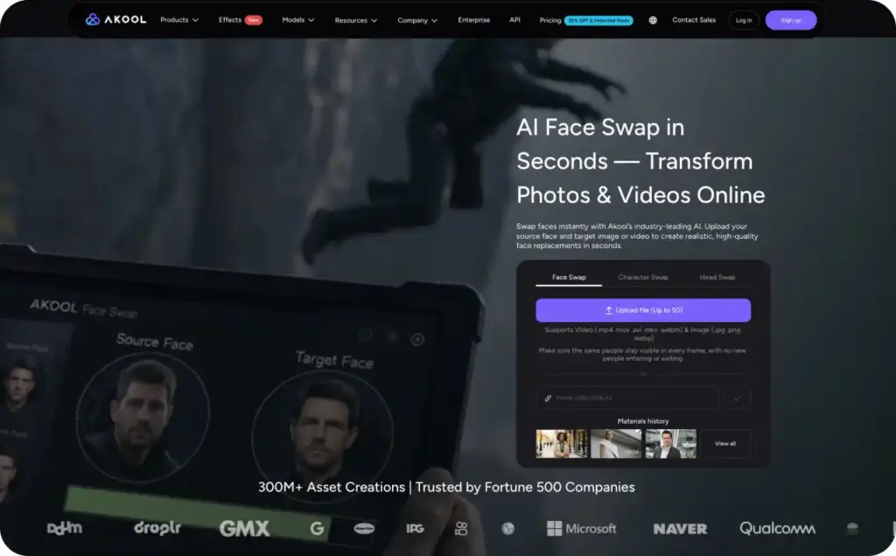Screen dimensions: 896x556
Task: Expand the Company dropdown
Action: coord(417,21)
